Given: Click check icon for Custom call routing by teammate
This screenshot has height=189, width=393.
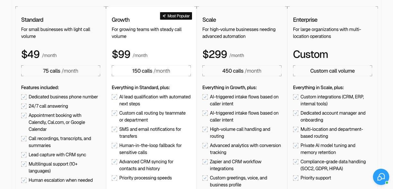Looking at the screenshot, I should click(x=114, y=113).
